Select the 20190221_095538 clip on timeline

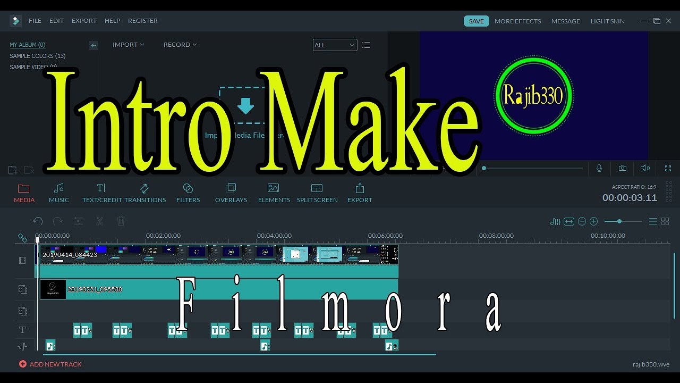219,289
